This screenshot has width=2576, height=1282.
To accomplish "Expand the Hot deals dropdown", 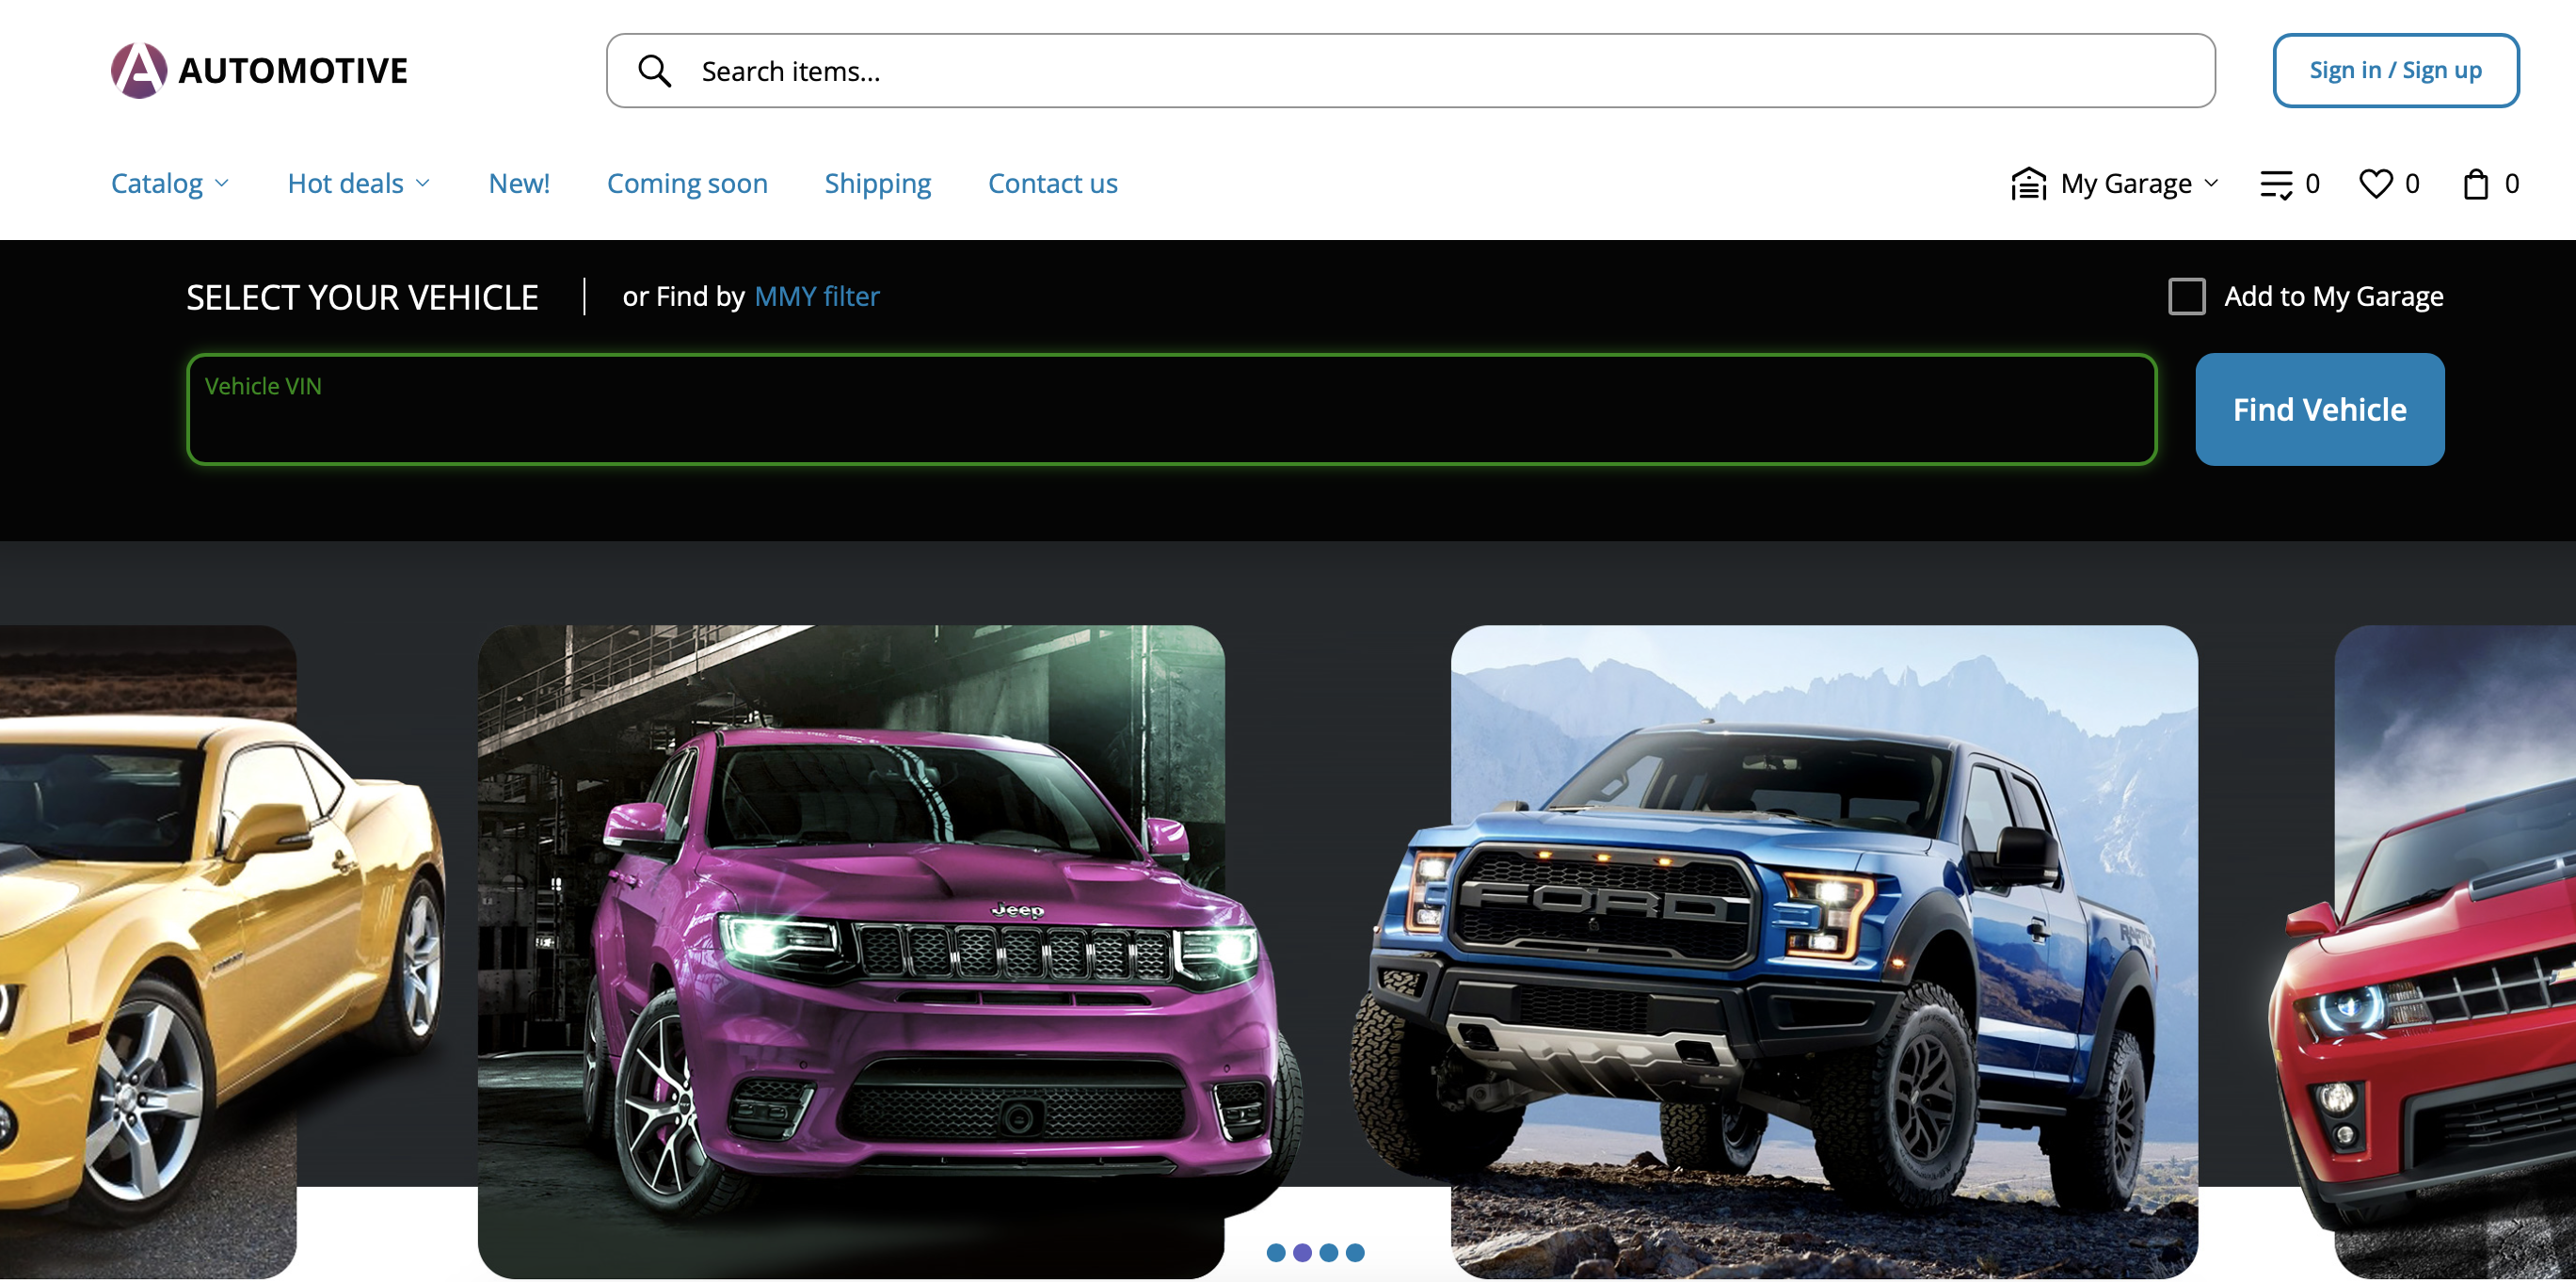I will 359,184.
